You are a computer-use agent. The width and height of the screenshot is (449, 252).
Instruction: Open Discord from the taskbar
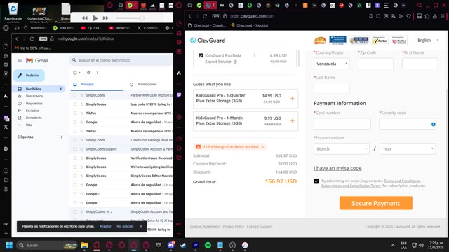click(171, 245)
